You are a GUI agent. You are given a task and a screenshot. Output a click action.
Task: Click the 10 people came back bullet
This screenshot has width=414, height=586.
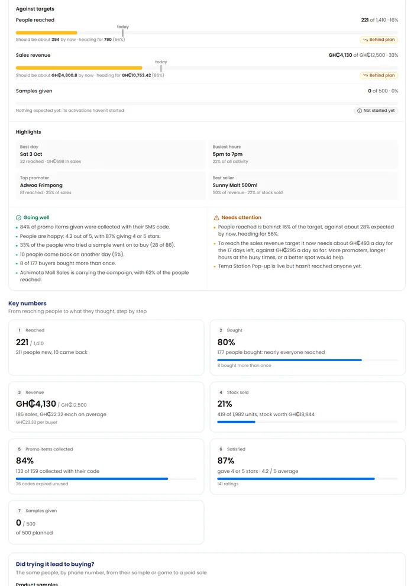72,254
